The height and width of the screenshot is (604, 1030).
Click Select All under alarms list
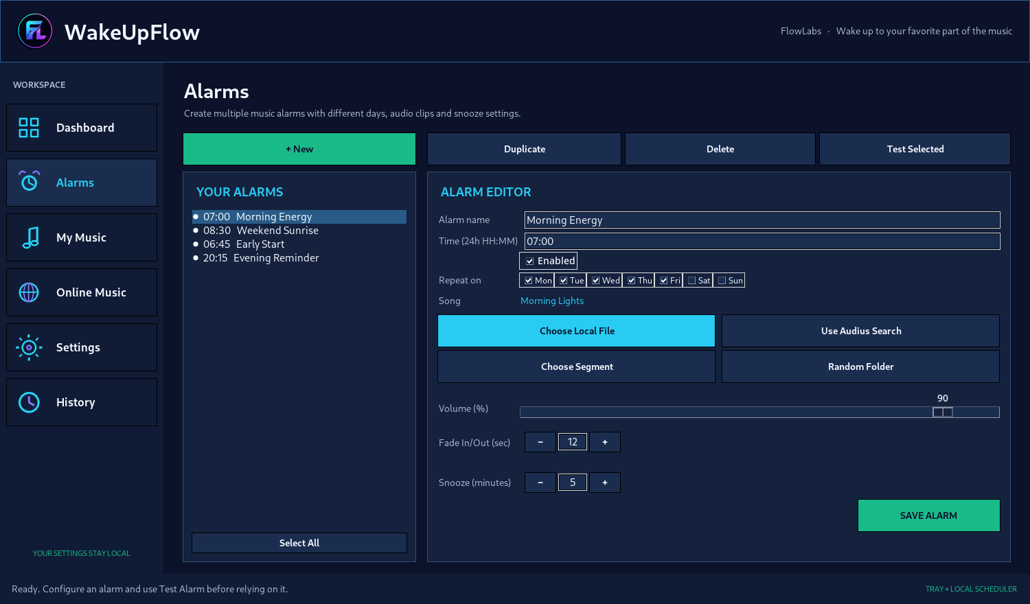[299, 543]
